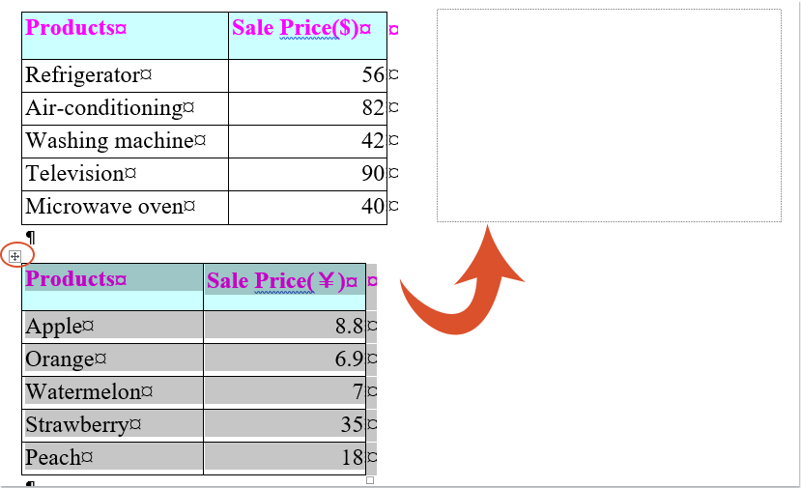Screen dimensions: 801x488
Task: Click inside the empty dotted placeholder box
Action: click(609, 115)
